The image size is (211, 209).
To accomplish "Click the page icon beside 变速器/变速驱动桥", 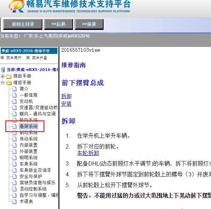I will tap(14, 107).
